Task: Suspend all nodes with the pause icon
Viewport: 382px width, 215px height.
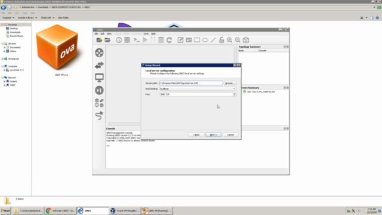Action: point(153,40)
